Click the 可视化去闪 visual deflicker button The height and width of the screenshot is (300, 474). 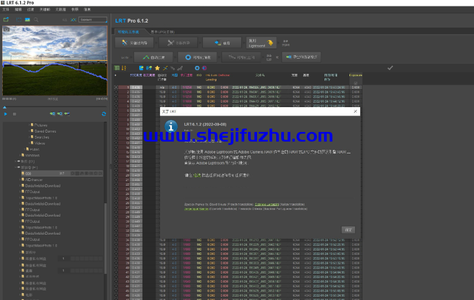(x=241, y=57)
